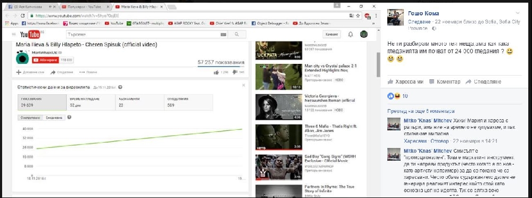This screenshot has width=532, height=198.
Task: Open the YouTube account avatar menu
Action: pyautogui.click(x=363, y=34)
